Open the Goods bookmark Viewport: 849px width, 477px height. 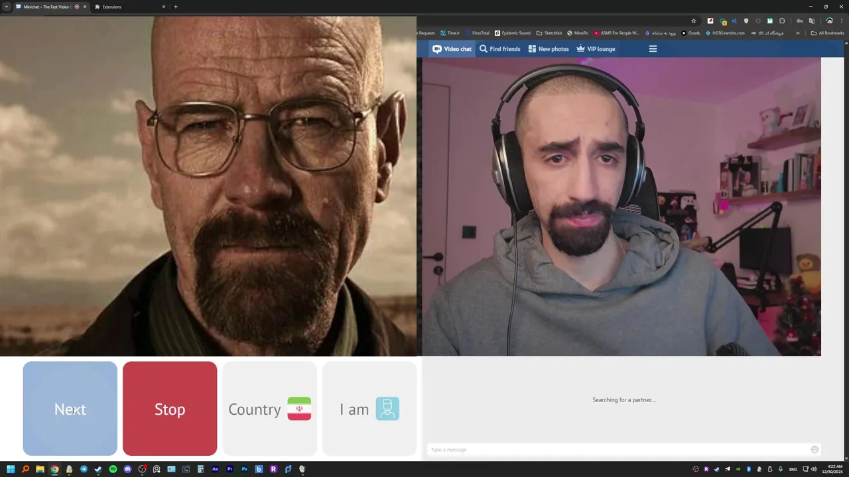(x=690, y=33)
